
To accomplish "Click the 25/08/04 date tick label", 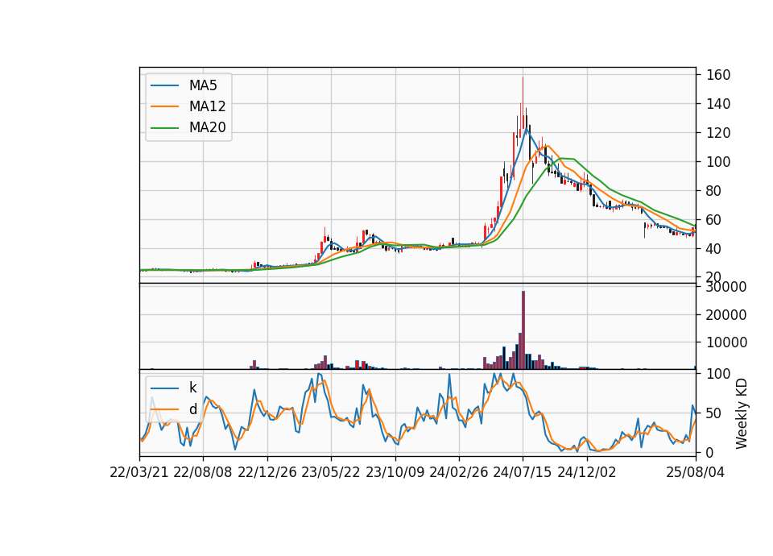I will (x=695, y=472).
